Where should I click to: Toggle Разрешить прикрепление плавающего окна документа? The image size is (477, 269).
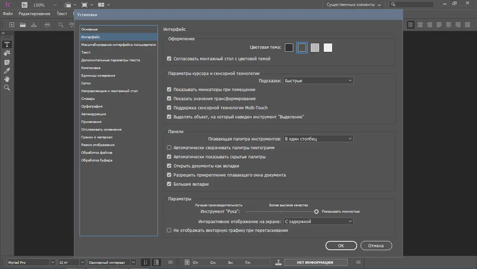[x=169, y=175]
